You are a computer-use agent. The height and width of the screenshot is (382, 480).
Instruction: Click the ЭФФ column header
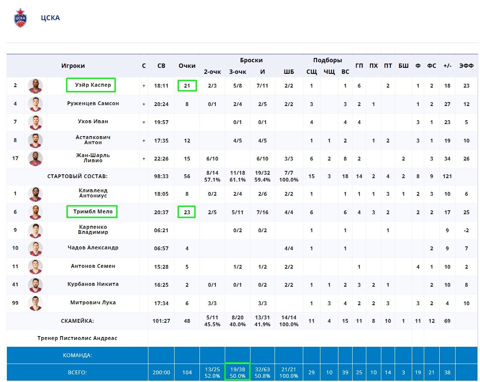pos(466,66)
